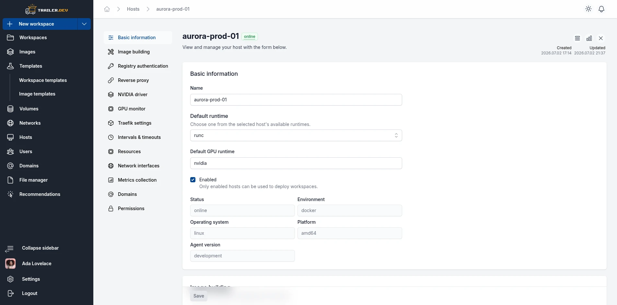This screenshot has height=305, width=617.
Task: Click the Platform field amd64
Action: click(x=350, y=233)
